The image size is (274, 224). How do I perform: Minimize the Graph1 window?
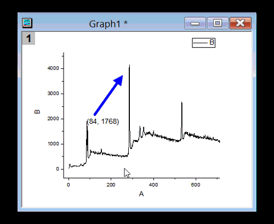[x=195, y=23]
